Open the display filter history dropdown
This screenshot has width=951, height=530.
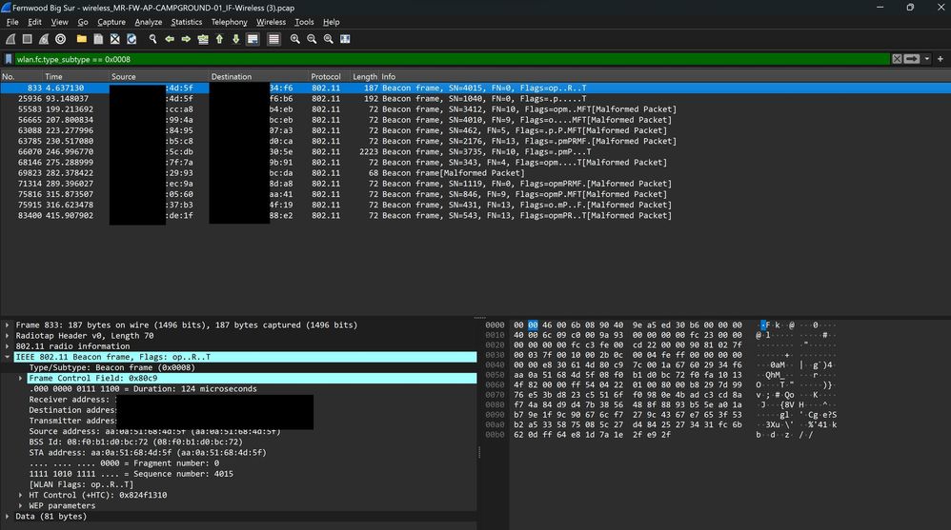tap(929, 59)
